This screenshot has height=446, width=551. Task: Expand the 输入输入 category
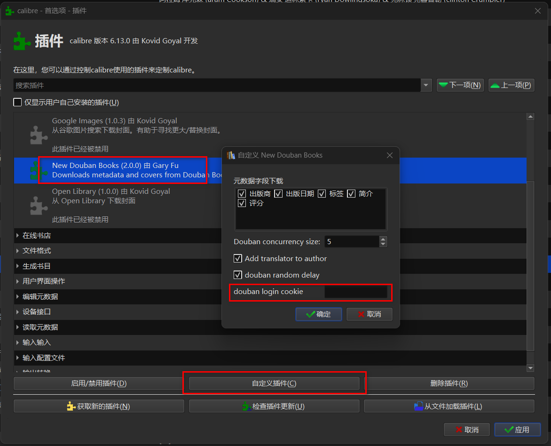pyautogui.click(x=17, y=342)
